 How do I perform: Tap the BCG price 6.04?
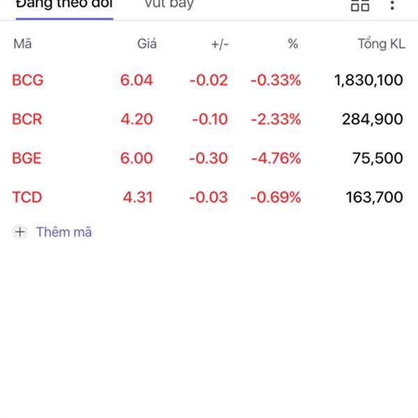coord(137,80)
